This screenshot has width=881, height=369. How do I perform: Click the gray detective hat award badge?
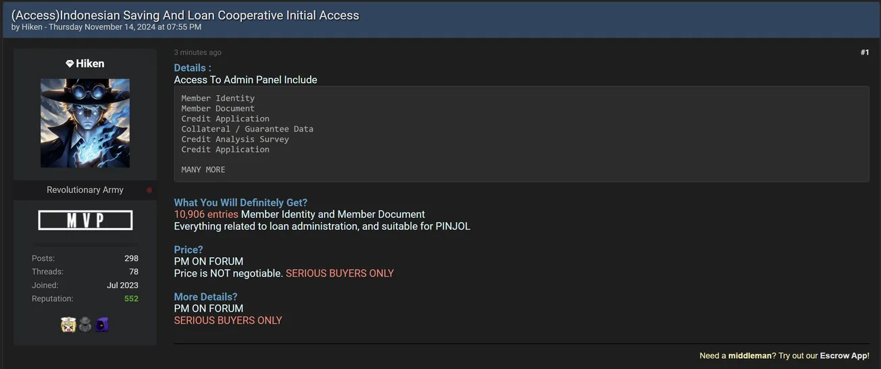point(85,325)
